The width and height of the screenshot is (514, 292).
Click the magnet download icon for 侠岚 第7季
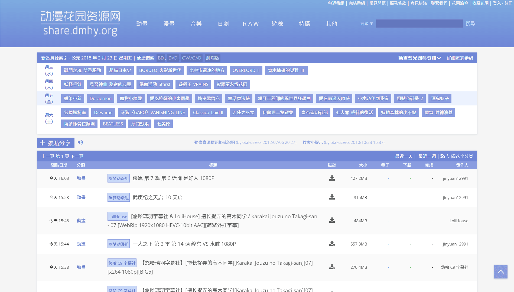pyautogui.click(x=332, y=178)
